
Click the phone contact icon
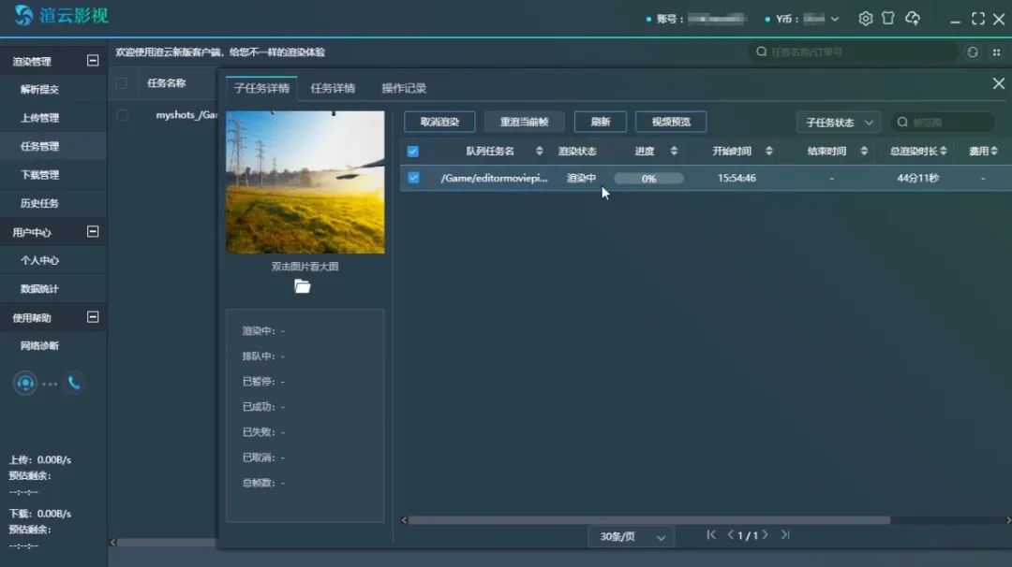click(x=74, y=383)
